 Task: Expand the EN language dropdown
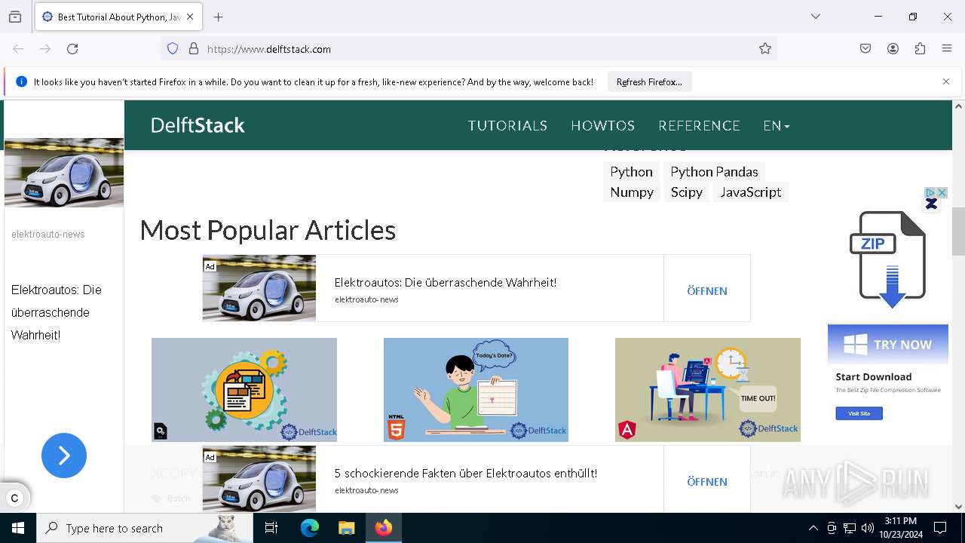tap(777, 126)
